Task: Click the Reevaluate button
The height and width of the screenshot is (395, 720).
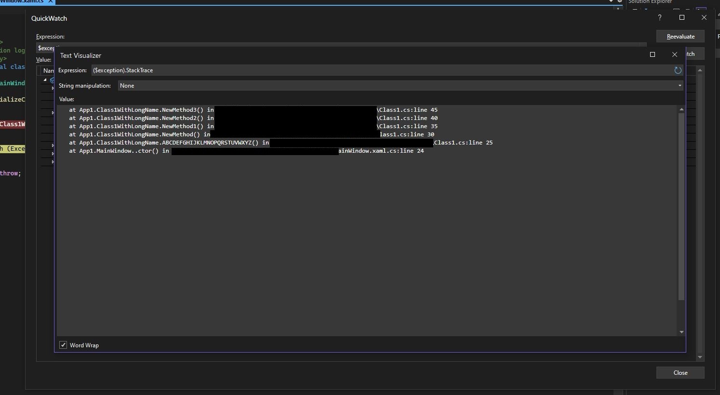Action: [x=680, y=37]
